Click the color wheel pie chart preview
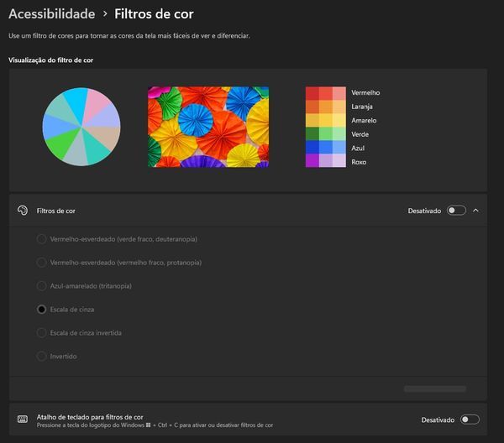Image resolution: width=504 pixels, height=443 pixels. coord(81,127)
